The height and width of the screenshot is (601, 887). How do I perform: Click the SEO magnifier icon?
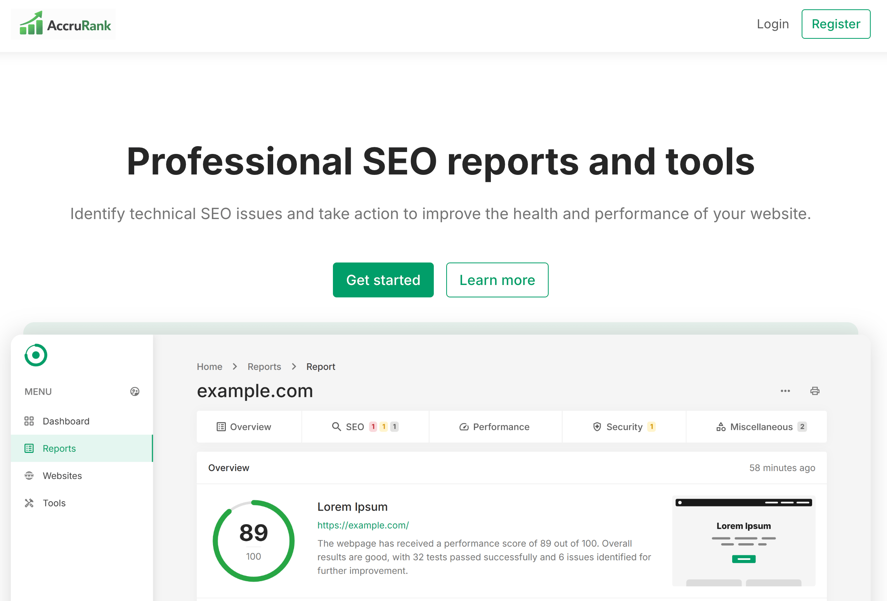[336, 427]
